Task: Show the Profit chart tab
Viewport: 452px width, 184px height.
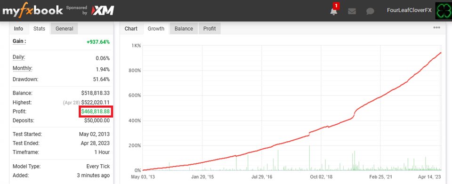Action: (210, 29)
